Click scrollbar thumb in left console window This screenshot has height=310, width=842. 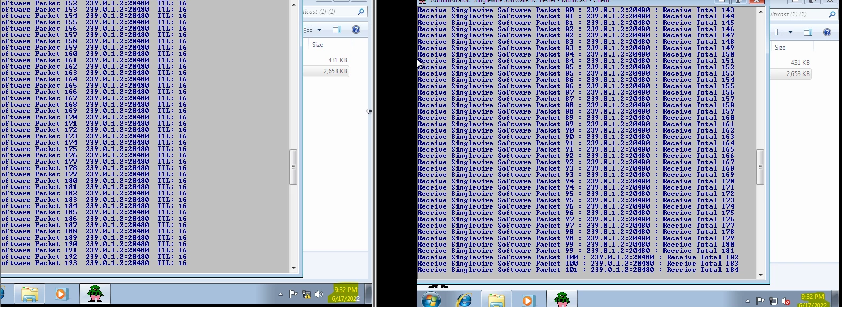(x=294, y=167)
